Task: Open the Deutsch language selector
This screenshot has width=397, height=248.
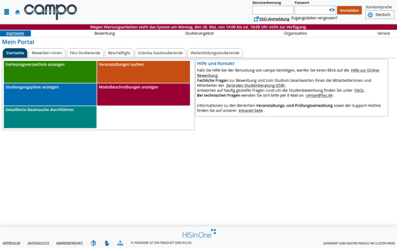Action: pyautogui.click(x=380, y=15)
